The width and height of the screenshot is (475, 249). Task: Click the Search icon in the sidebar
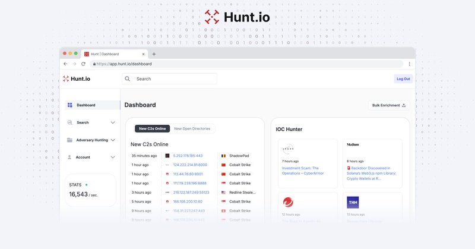tap(70, 122)
